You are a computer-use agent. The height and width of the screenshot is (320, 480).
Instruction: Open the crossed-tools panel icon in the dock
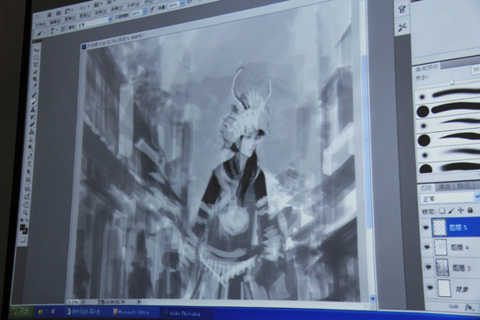pos(402,27)
